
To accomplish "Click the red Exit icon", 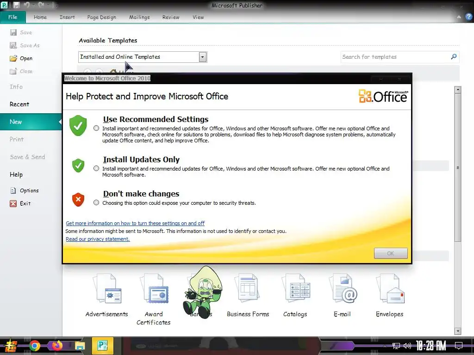I will [13, 203].
